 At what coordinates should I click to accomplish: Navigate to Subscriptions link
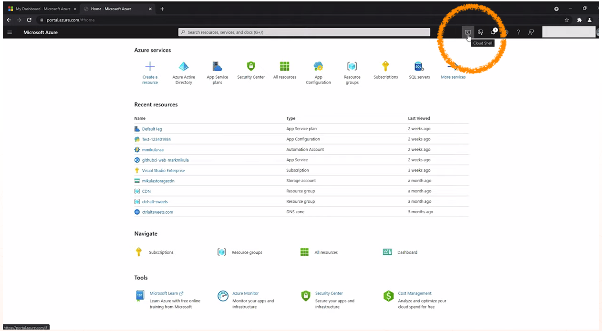(161, 252)
